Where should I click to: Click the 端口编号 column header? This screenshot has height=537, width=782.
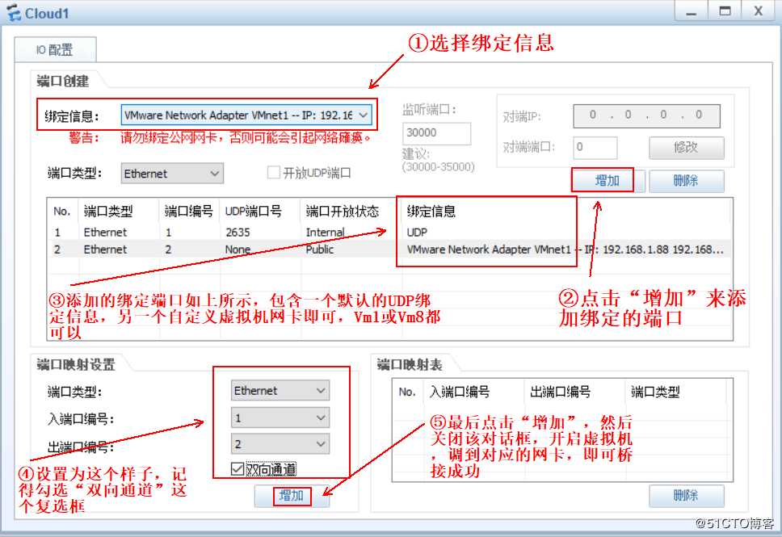(x=188, y=212)
